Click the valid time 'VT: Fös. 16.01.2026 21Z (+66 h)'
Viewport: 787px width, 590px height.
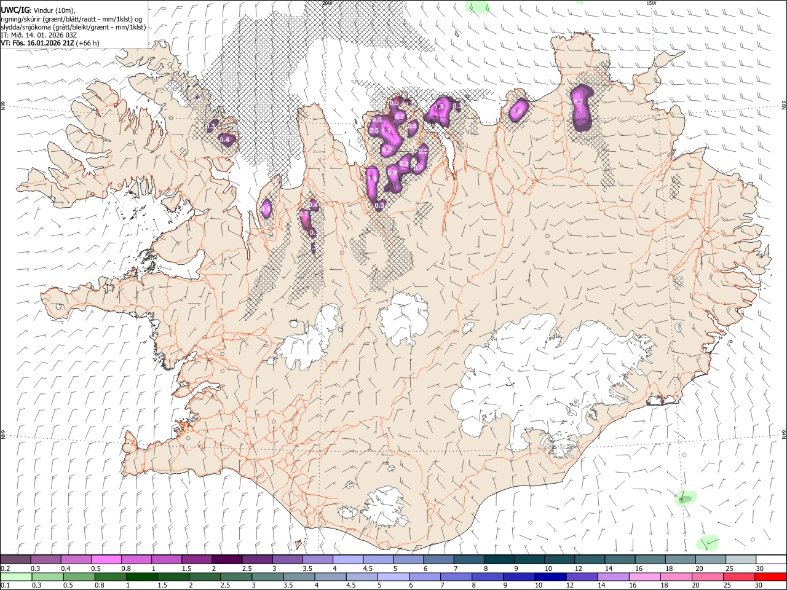click(50, 43)
